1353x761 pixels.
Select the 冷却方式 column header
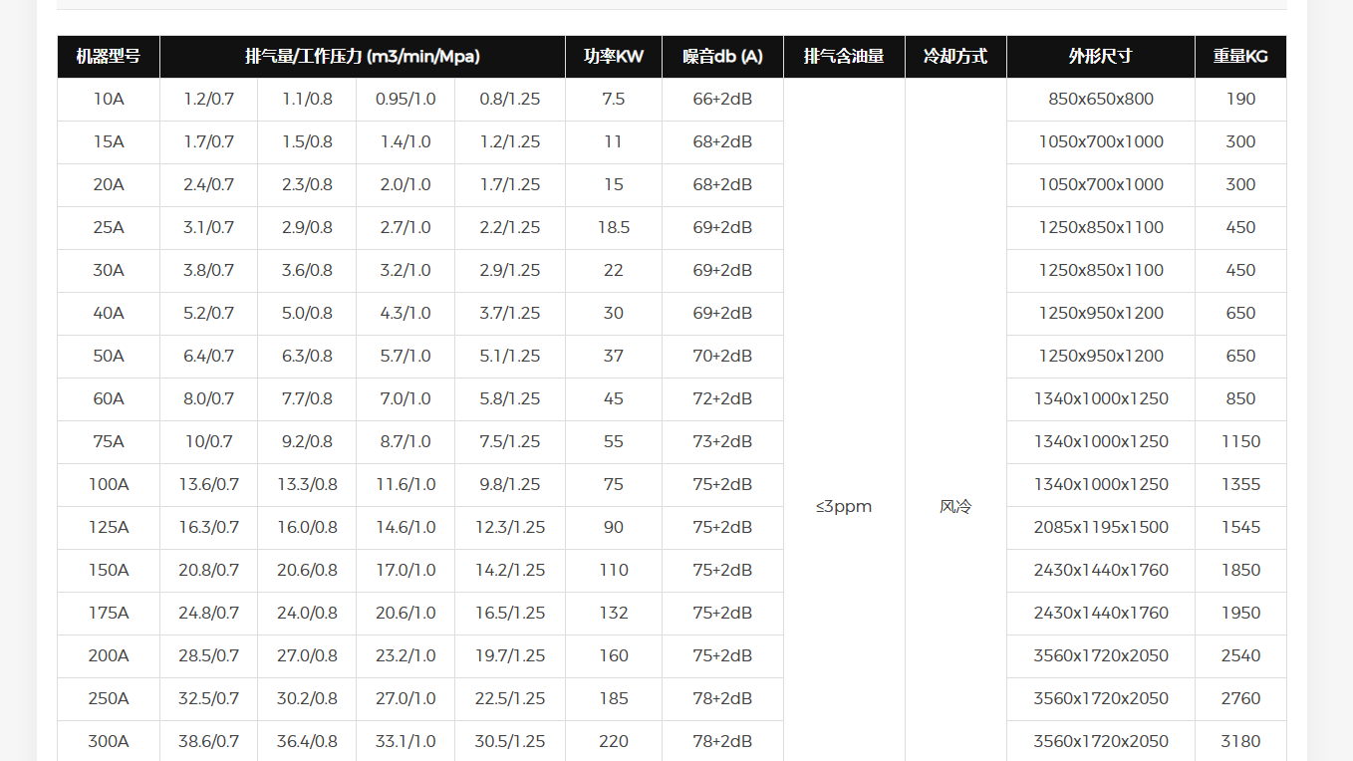955,57
